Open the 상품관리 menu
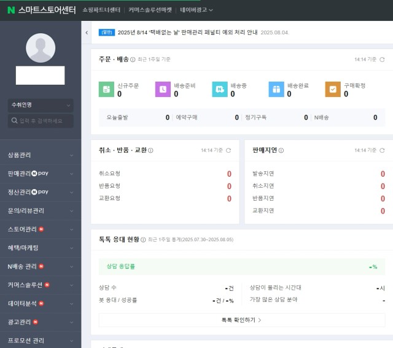This screenshot has width=393, height=348. tap(41, 155)
